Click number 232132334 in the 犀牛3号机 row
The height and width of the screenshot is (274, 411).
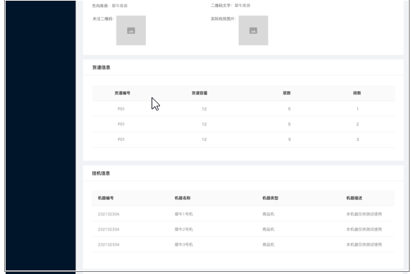[109, 244]
